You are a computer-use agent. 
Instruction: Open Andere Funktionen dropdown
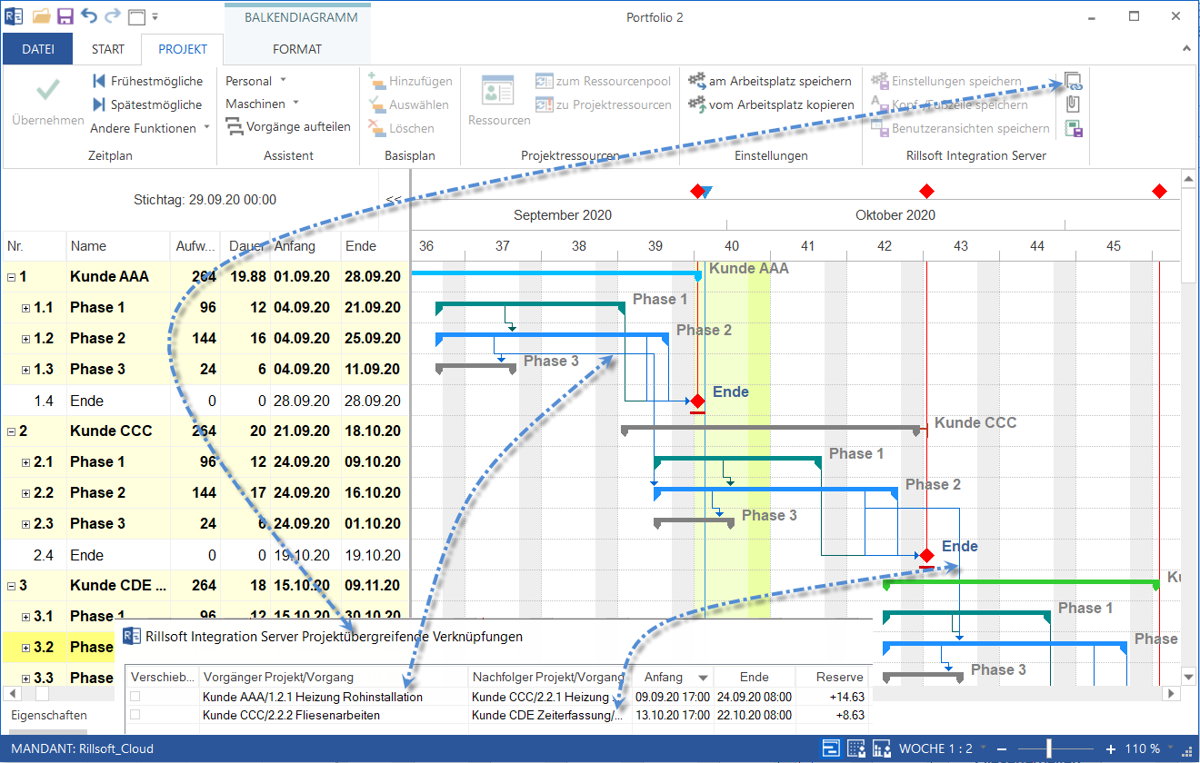150,128
